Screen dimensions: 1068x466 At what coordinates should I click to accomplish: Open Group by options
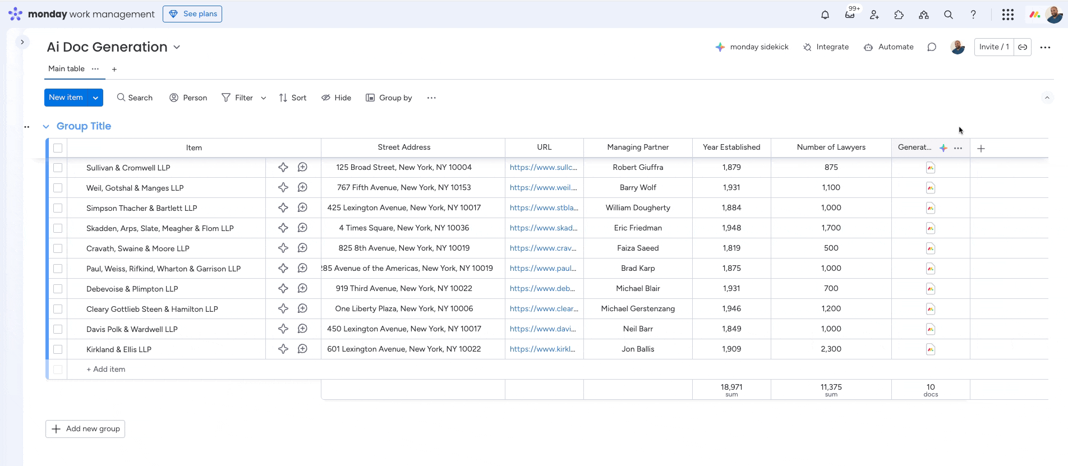coord(389,98)
